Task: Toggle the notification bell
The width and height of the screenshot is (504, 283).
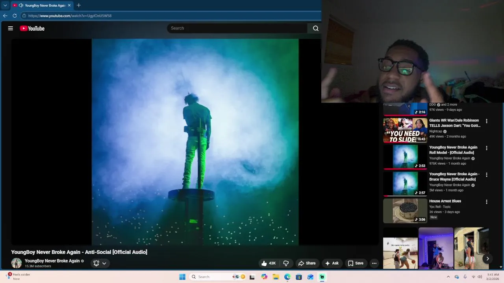Action: (x=96, y=263)
